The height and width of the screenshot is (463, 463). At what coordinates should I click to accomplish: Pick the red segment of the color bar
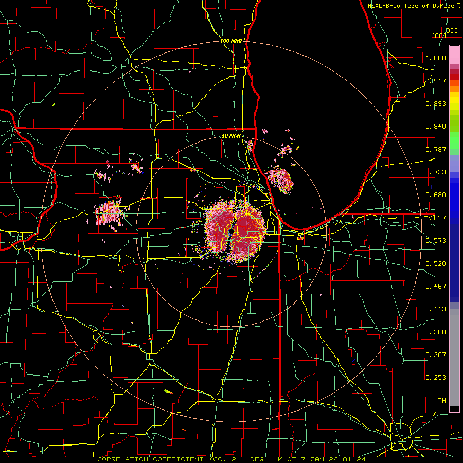pos(454,77)
